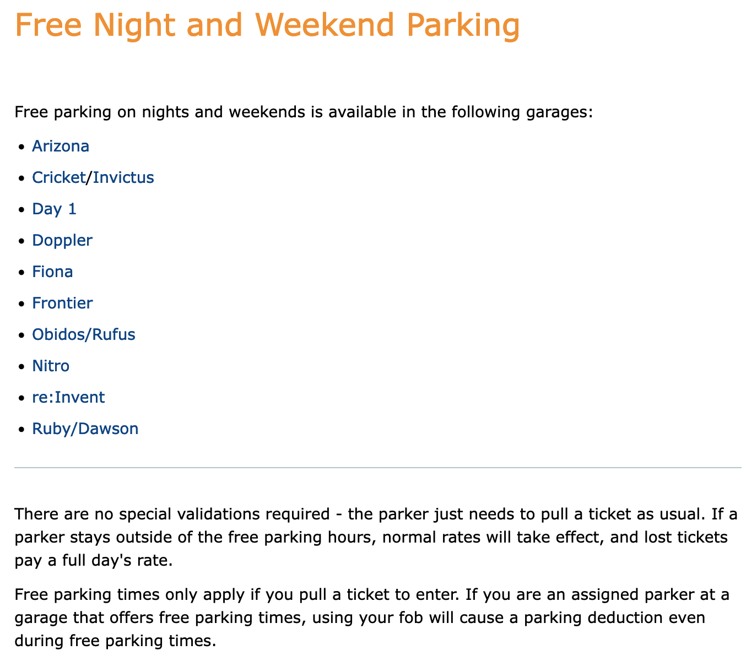The image size is (746, 661).
Task: Click the bullet before Nitro
Action: 21,367
